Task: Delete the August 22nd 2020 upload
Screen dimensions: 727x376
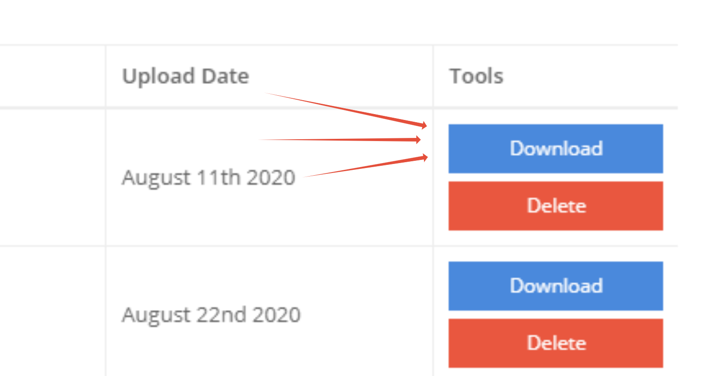Action: 555,343
